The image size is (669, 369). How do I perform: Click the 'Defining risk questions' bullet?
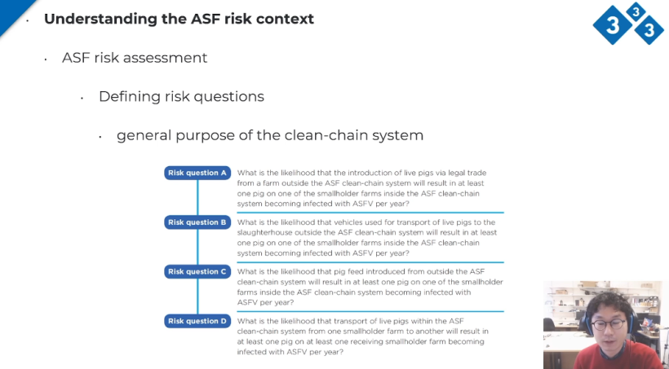181,97
